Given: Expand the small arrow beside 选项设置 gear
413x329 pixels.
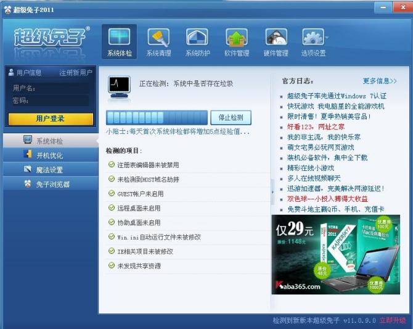Looking at the screenshot, I should pos(327,37).
